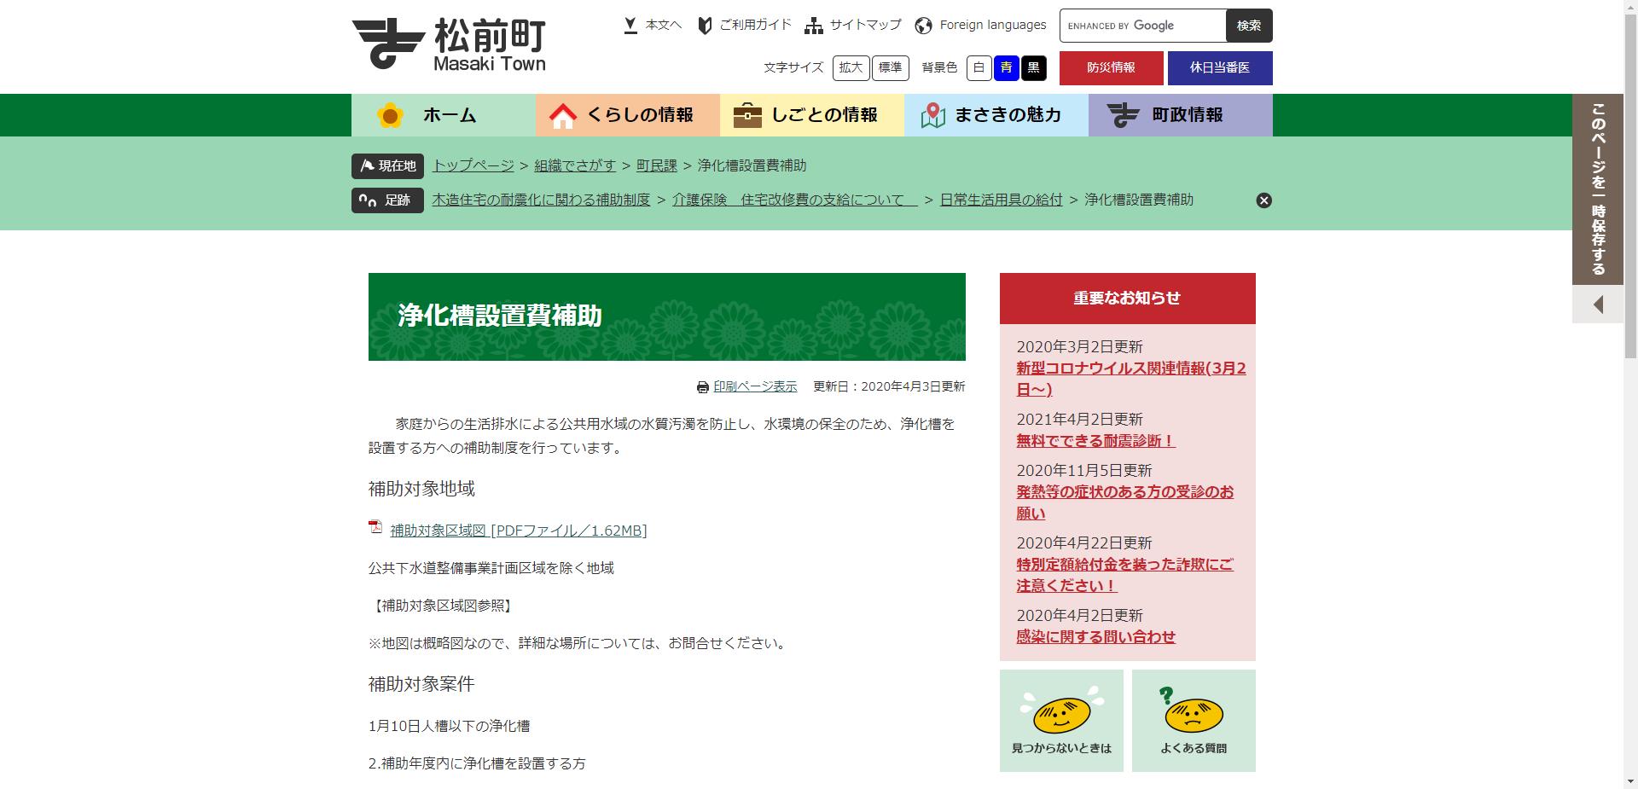The width and height of the screenshot is (1638, 789).
Task: Click the よくある質問 question-mark character icon
Action: (x=1194, y=716)
